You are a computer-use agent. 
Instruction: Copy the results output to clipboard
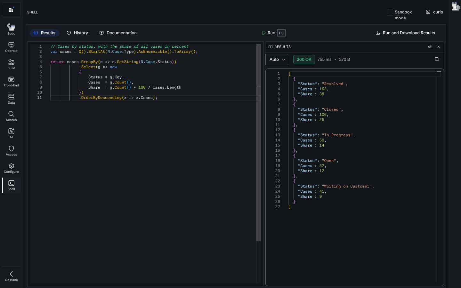click(437, 59)
